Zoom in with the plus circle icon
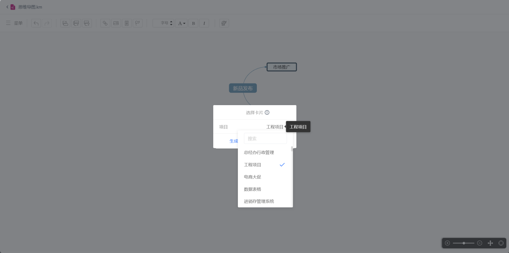This screenshot has height=253, width=509. tap(448, 243)
